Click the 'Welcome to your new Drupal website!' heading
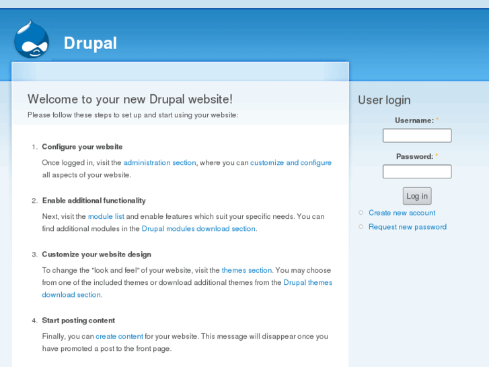This screenshot has width=489, height=367. point(130,99)
